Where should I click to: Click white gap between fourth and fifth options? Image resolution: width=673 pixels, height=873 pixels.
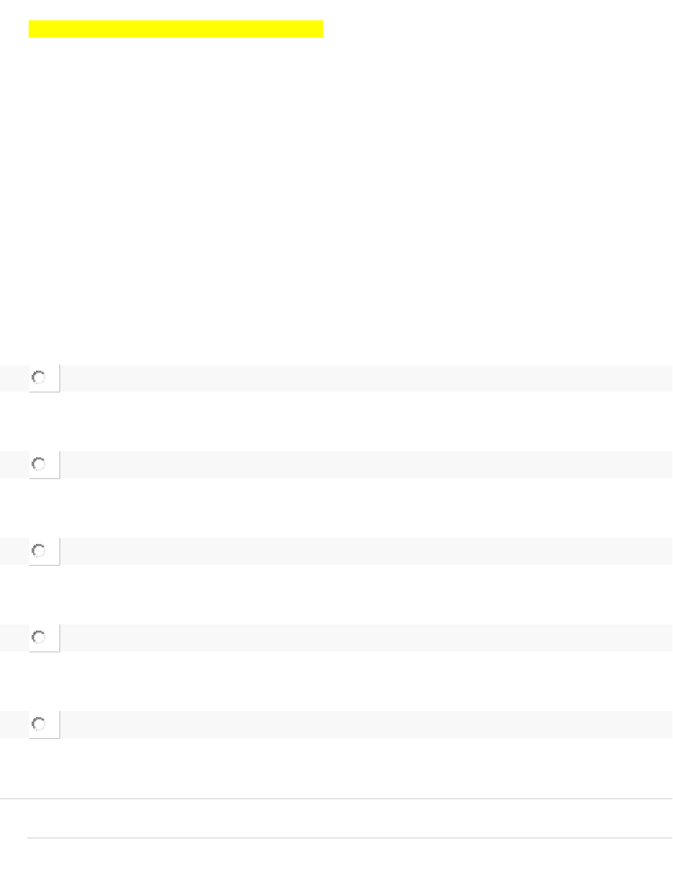click(336, 681)
